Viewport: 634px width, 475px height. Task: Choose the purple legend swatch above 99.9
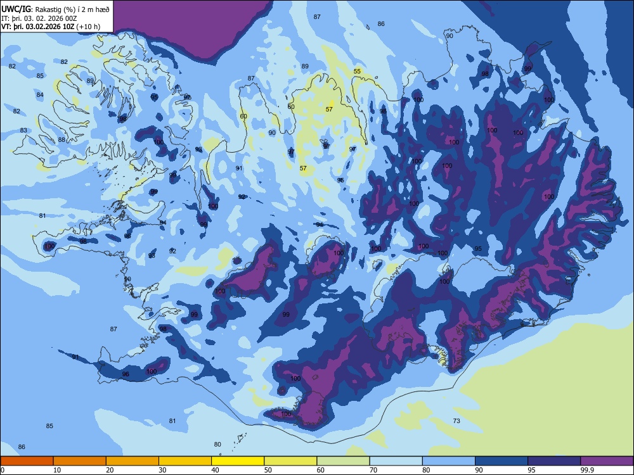(607, 461)
